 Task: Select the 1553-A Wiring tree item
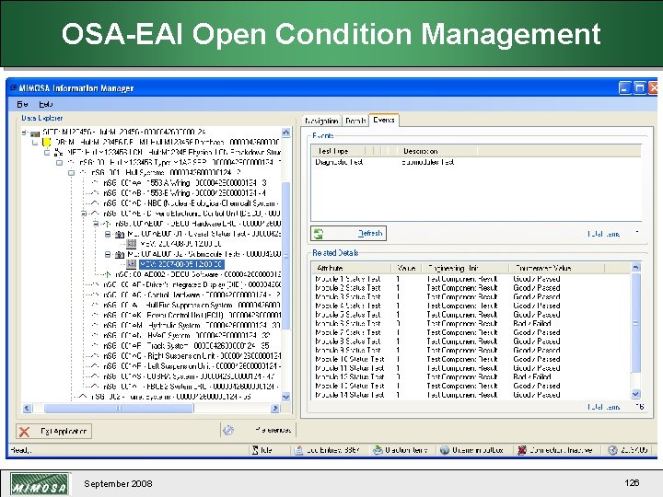[185, 183]
